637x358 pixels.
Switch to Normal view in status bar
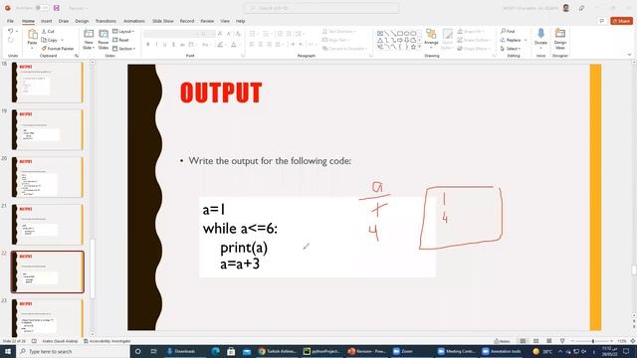coord(523,341)
